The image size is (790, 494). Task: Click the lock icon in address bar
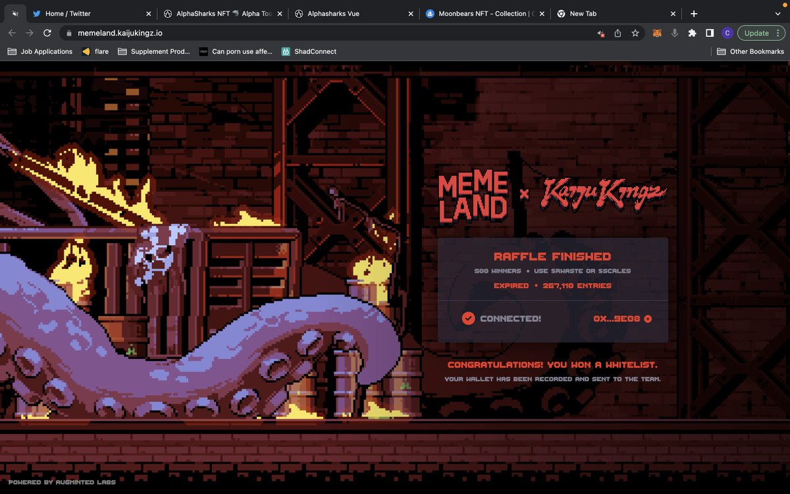coord(68,33)
